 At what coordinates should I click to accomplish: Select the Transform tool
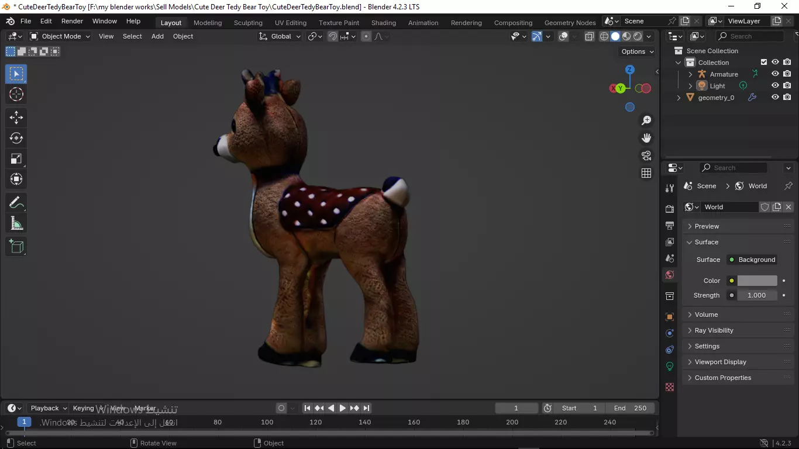tap(16, 179)
